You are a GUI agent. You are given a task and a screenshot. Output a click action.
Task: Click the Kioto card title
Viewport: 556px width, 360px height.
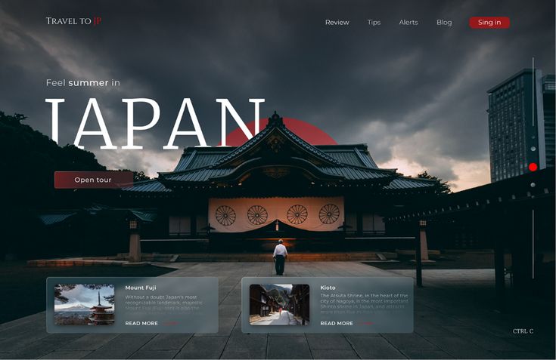(328, 288)
